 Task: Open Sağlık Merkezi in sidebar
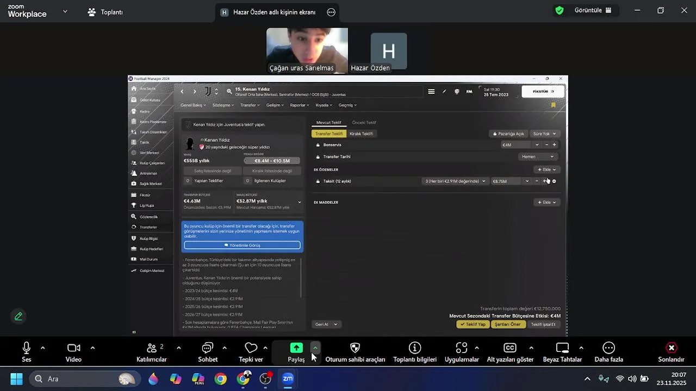coord(151,184)
